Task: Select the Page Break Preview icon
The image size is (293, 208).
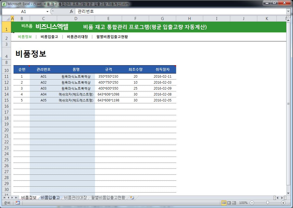Action: (234, 203)
